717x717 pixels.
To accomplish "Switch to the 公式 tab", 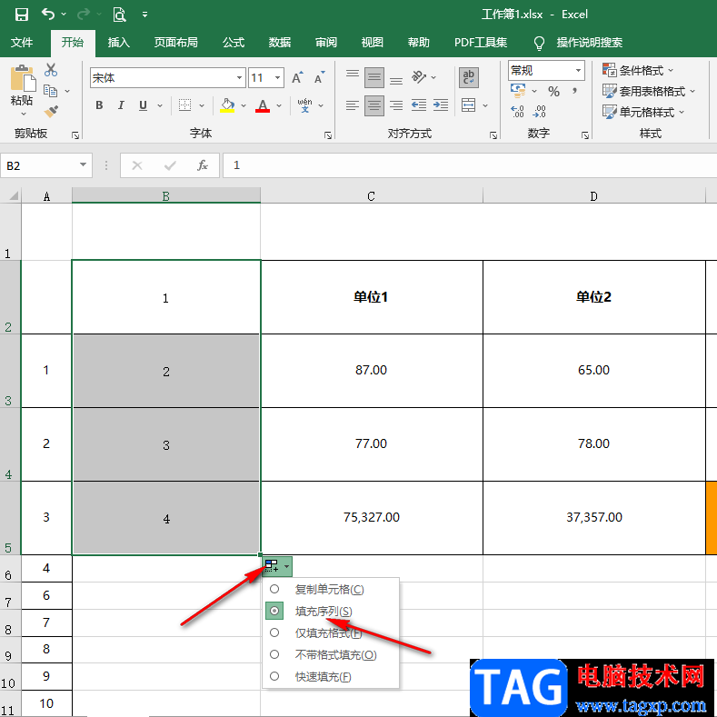I will [234, 43].
